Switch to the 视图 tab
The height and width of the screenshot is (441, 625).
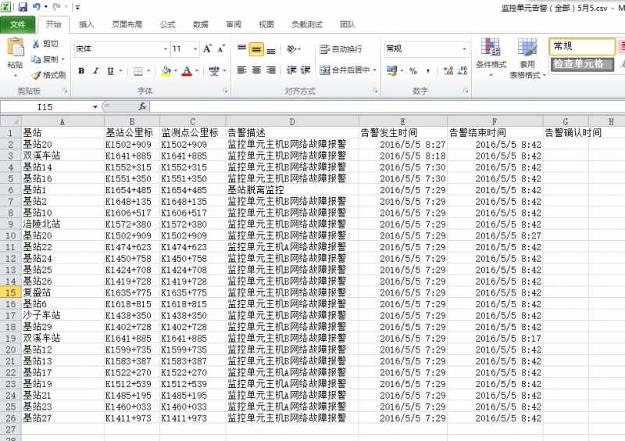(266, 25)
